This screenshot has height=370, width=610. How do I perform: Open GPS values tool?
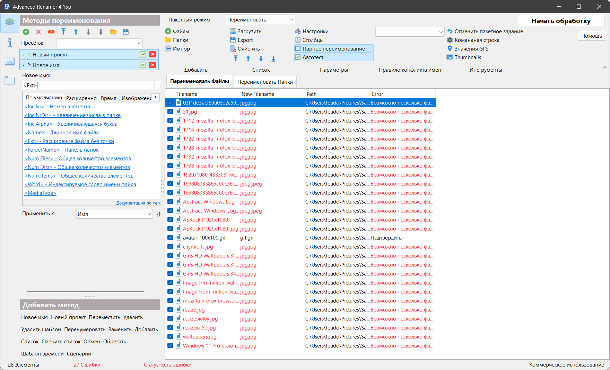point(471,49)
